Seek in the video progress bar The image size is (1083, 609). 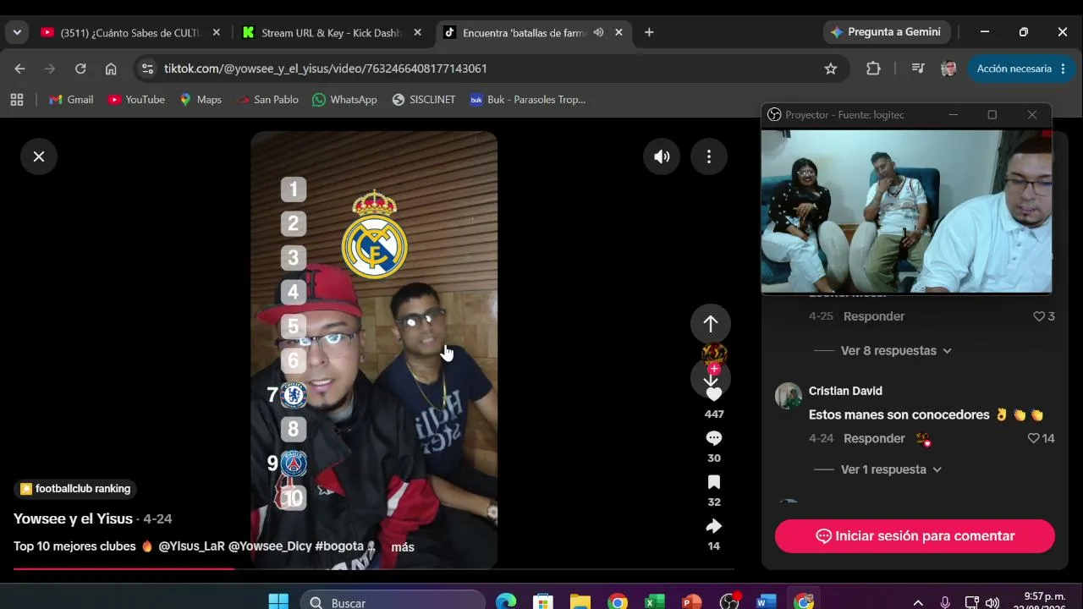click(374, 568)
